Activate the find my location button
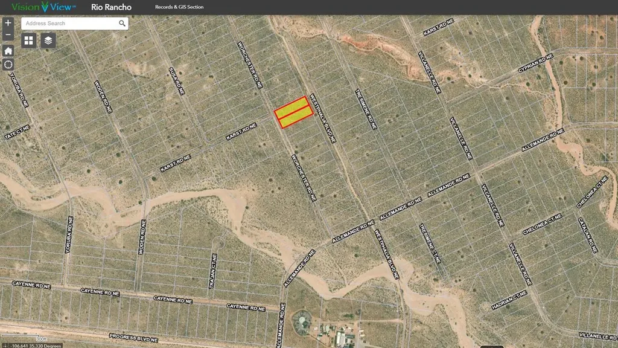The width and height of the screenshot is (618, 348). [x=8, y=65]
